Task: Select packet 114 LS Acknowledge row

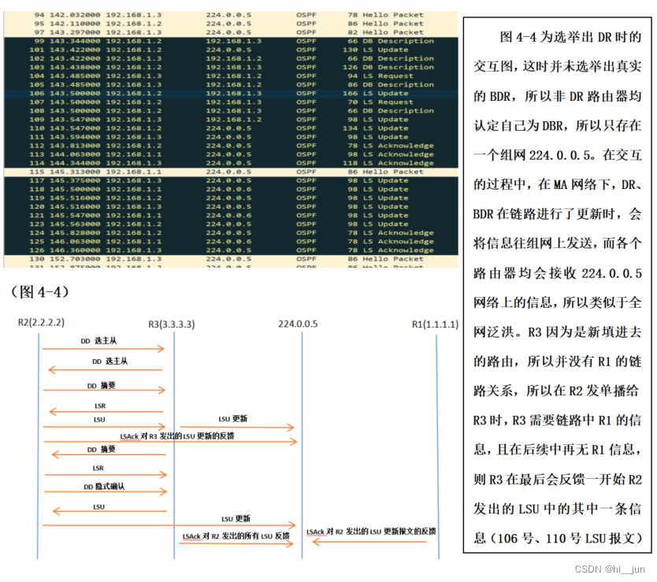Action: (231, 163)
